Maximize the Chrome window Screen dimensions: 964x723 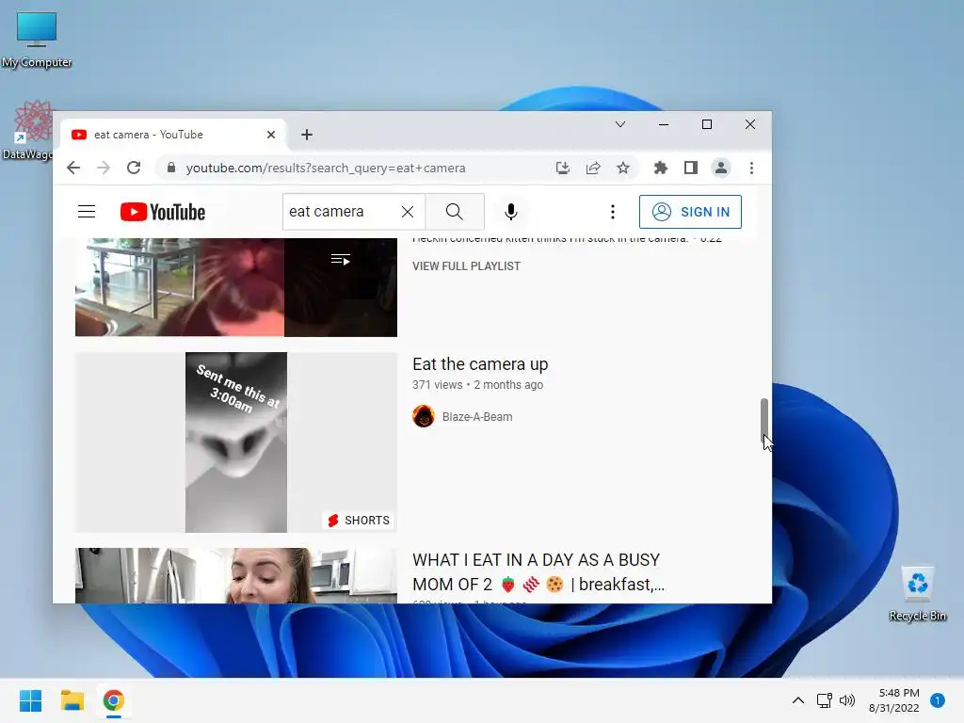(707, 124)
